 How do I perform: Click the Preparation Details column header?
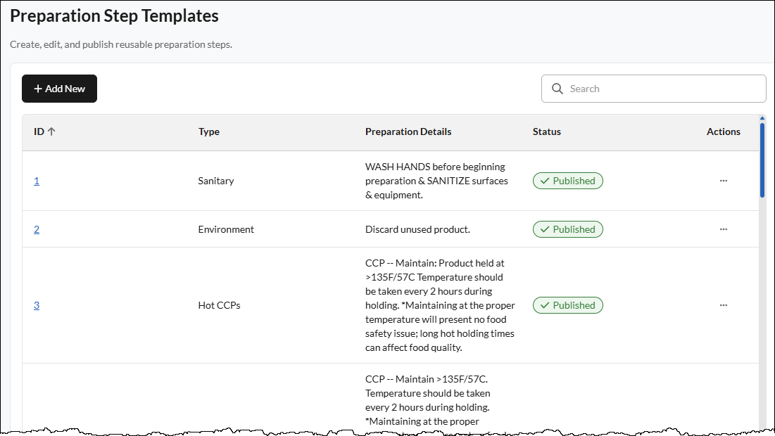click(408, 132)
